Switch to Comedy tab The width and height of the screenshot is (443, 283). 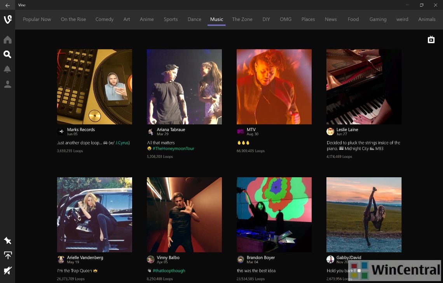click(105, 19)
